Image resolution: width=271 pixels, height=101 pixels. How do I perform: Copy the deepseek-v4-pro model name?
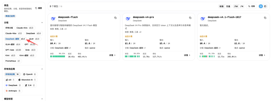(x=190, y=18)
